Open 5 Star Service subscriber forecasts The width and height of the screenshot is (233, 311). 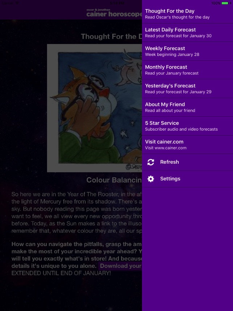[187, 126]
